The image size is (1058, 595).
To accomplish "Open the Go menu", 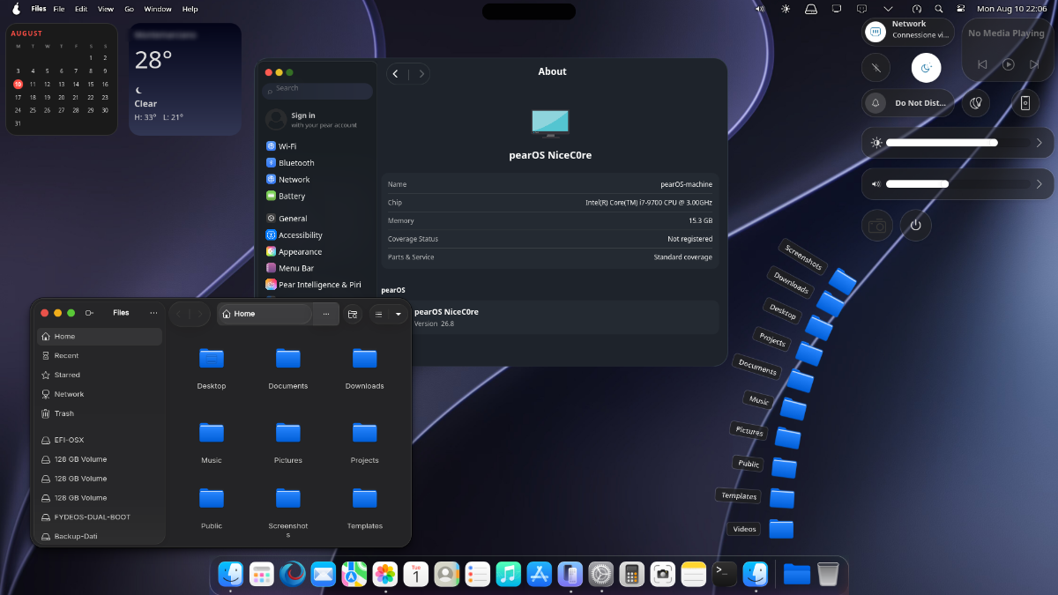I will click(x=129, y=9).
